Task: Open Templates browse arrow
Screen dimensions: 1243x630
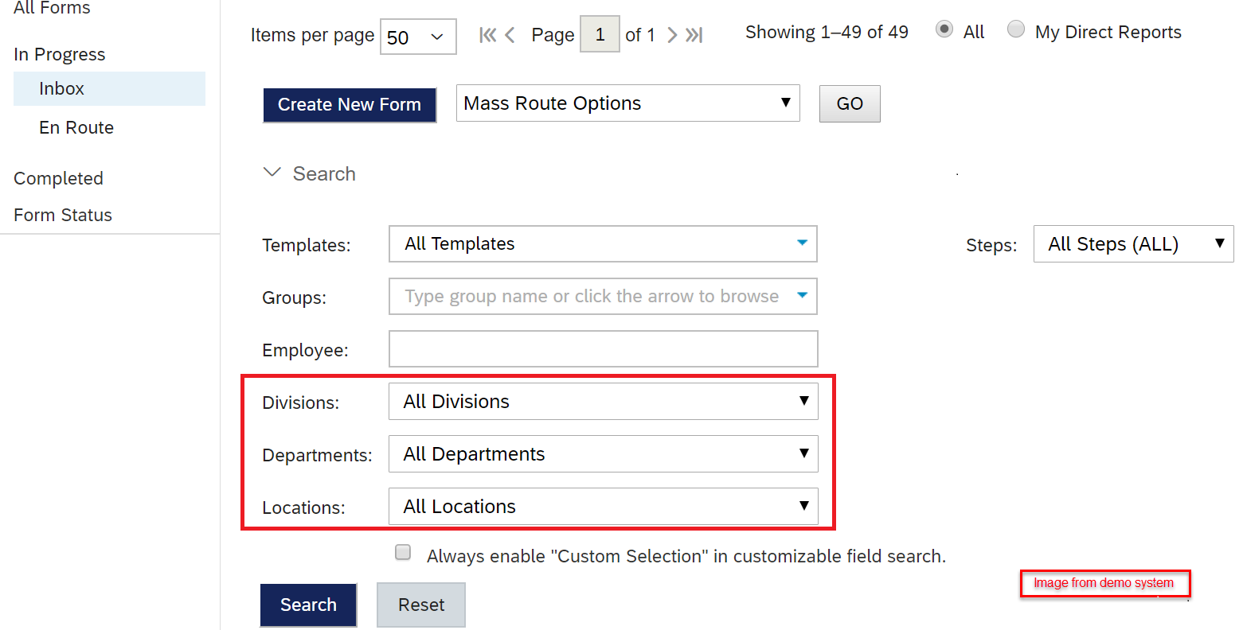Action: click(802, 243)
